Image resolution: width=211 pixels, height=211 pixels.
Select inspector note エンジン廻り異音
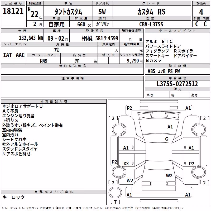(18, 116)
